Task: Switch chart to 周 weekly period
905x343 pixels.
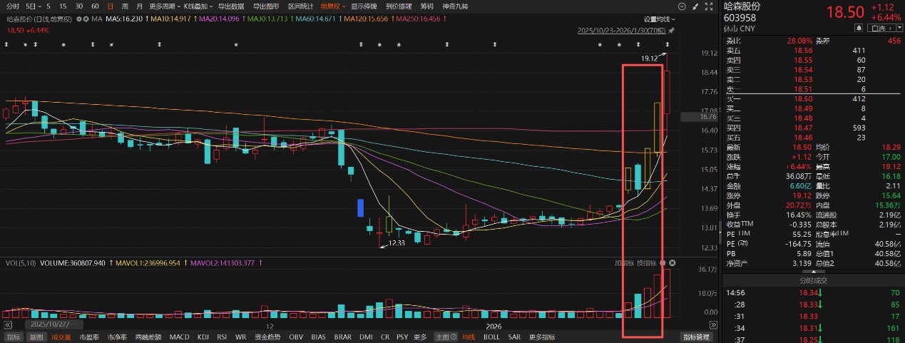Action: tap(125, 6)
